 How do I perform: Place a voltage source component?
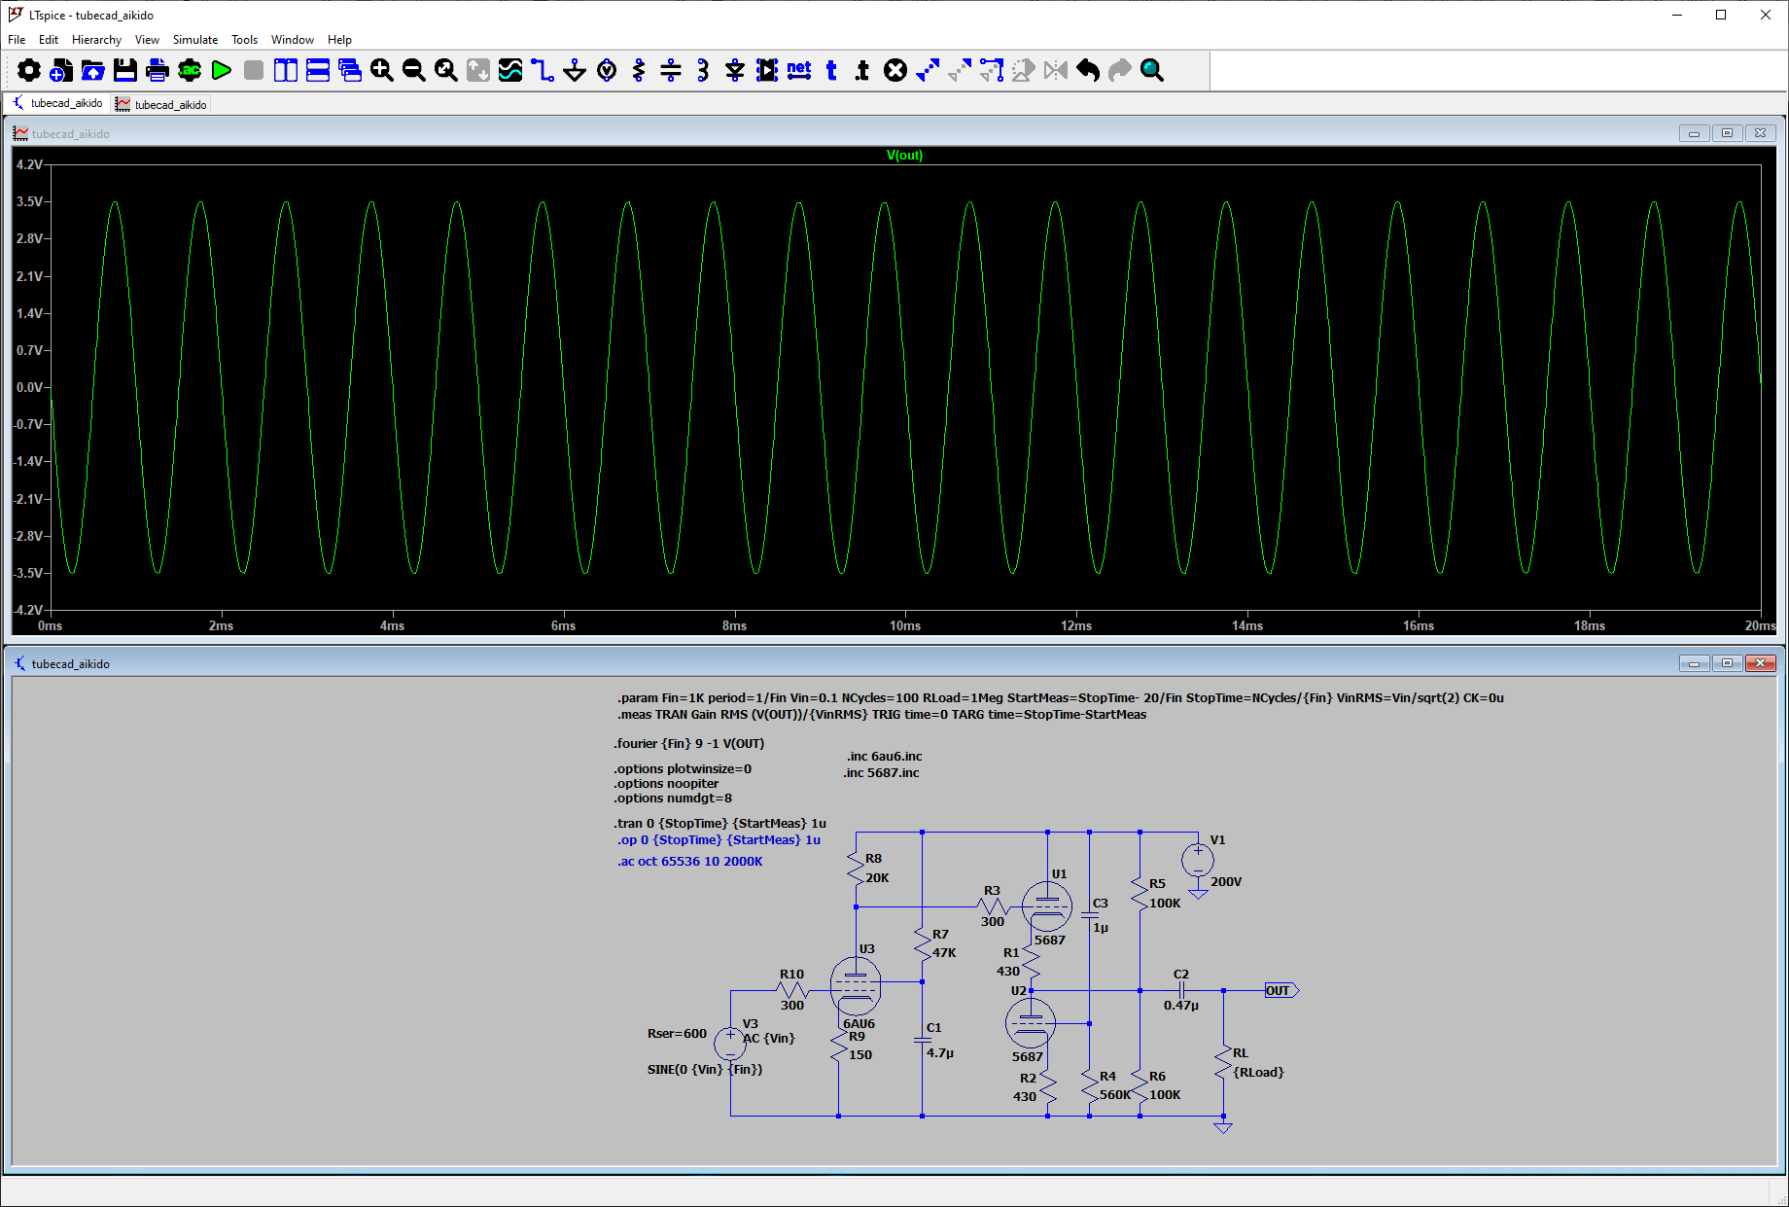tap(607, 70)
